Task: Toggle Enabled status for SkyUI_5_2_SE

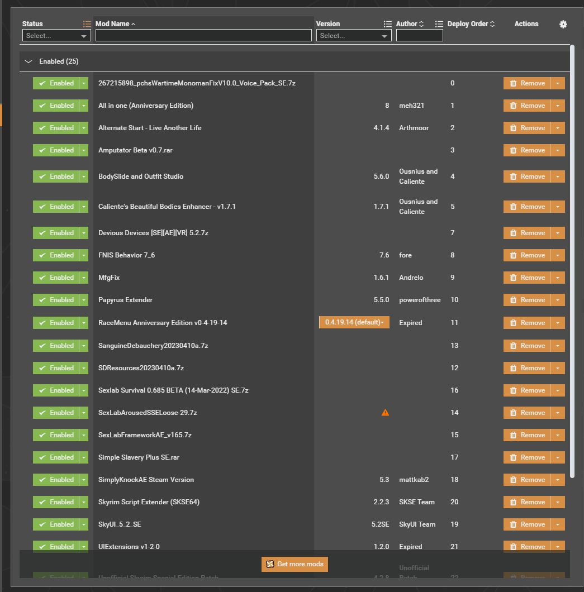Action: tap(56, 524)
